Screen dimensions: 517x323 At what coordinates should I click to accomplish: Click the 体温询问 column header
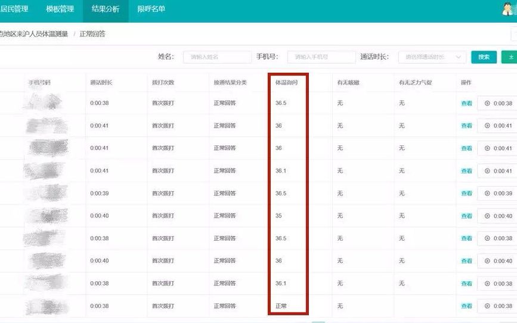[286, 82]
